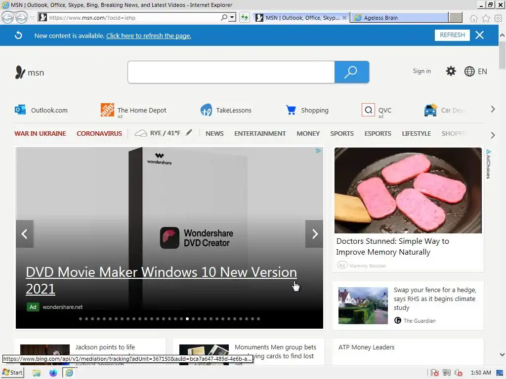Switch to the Ageless Brain tab
This screenshot has height=379, width=506.
click(399, 18)
